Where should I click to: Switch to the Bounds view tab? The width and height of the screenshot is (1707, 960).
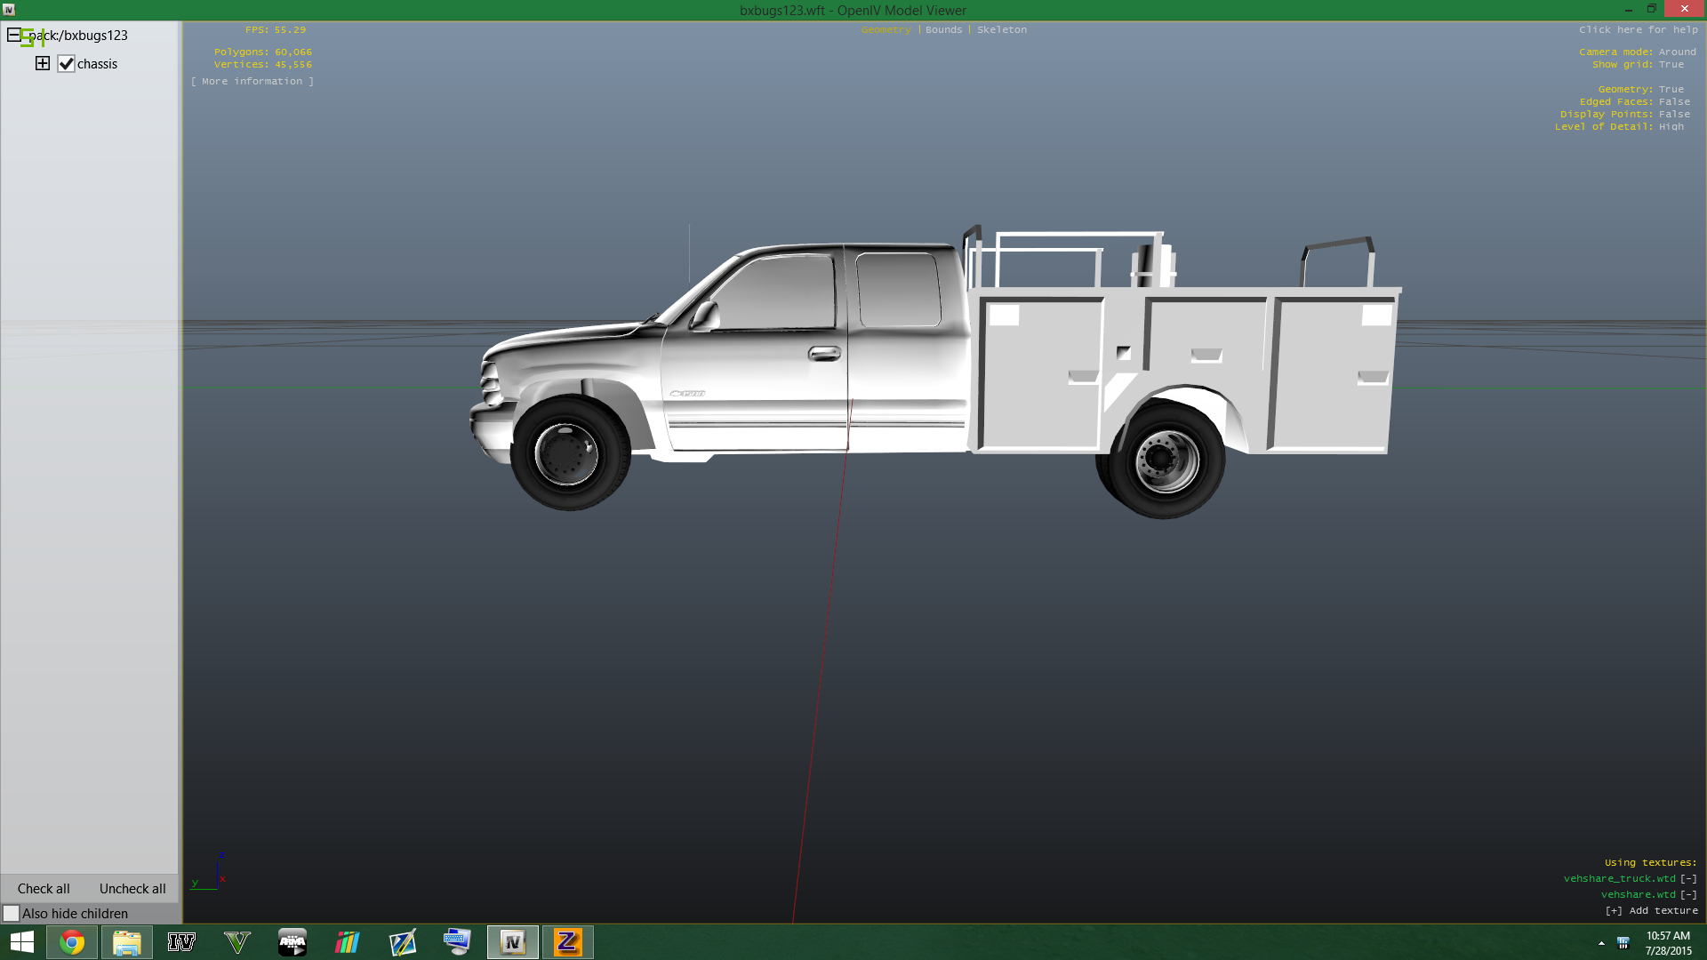coord(943,29)
